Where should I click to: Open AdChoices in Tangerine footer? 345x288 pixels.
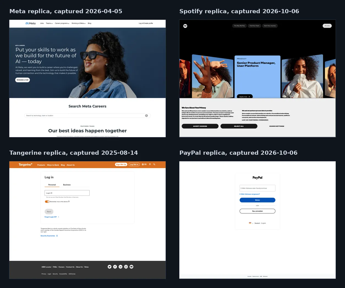coord(72,274)
